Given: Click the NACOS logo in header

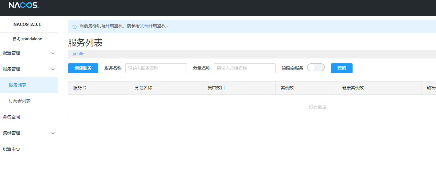Looking at the screenshot, I should [23, 6].
